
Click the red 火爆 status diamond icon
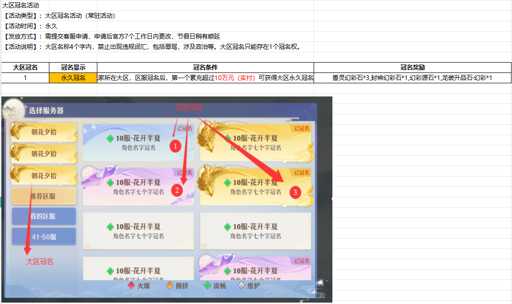click(x=132, y=285)
